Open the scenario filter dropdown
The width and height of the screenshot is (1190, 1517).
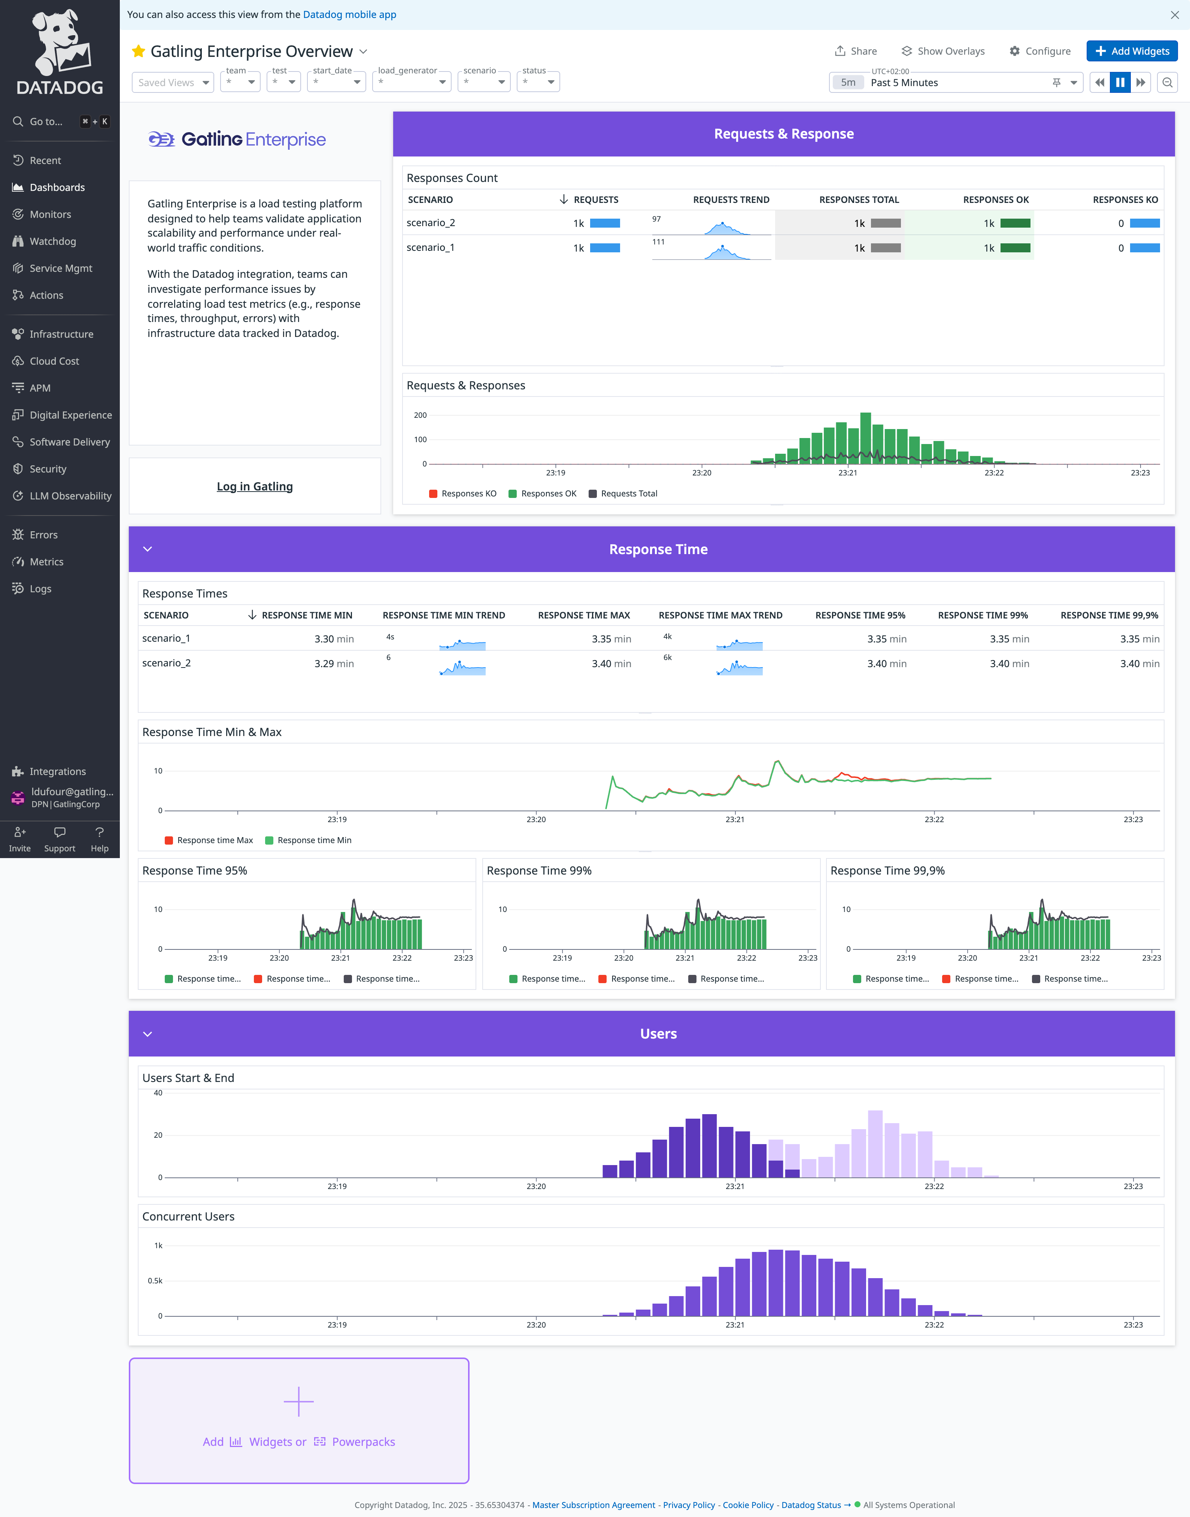point(484,82)
